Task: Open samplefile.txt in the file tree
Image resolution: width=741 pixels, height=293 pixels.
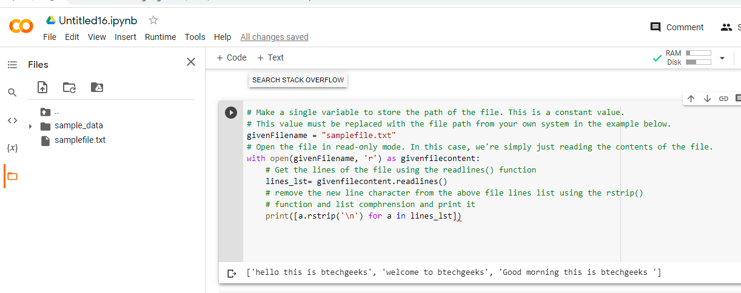Action: [73, 140]
